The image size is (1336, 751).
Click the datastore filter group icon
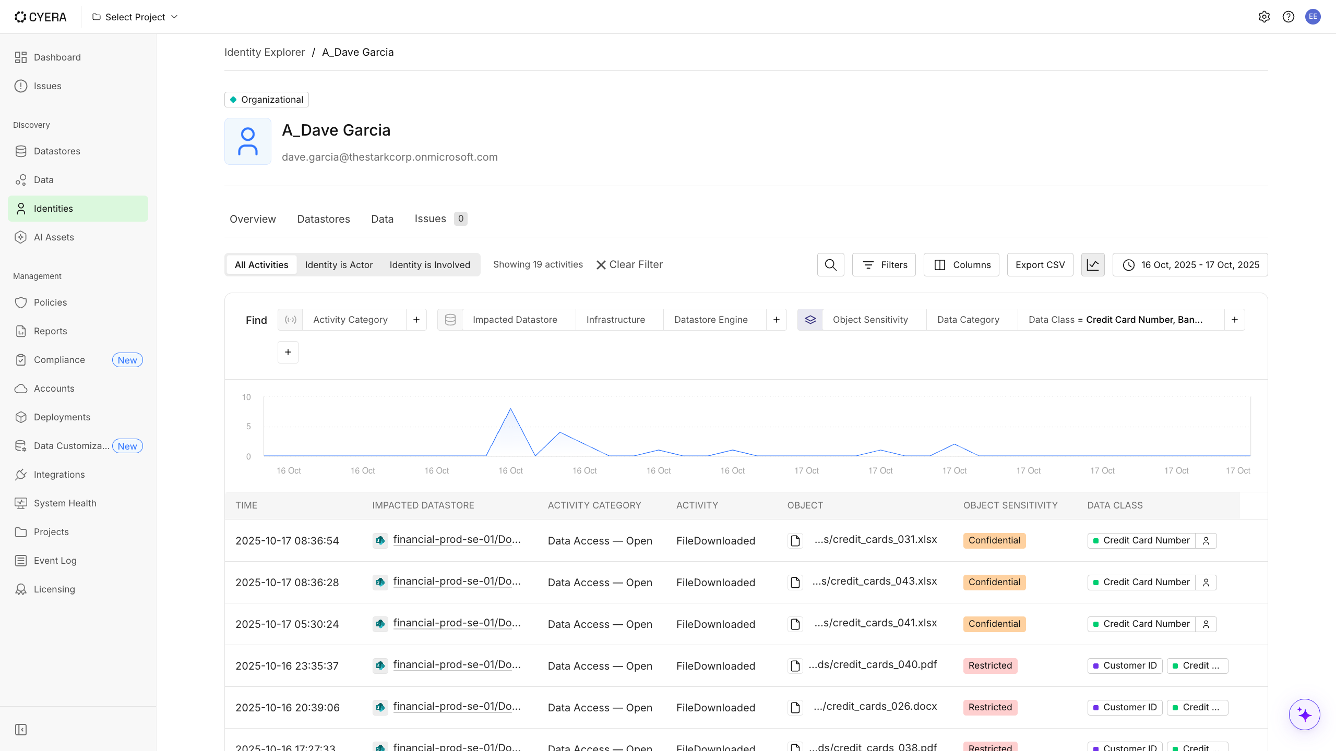(x=450, y=320)
